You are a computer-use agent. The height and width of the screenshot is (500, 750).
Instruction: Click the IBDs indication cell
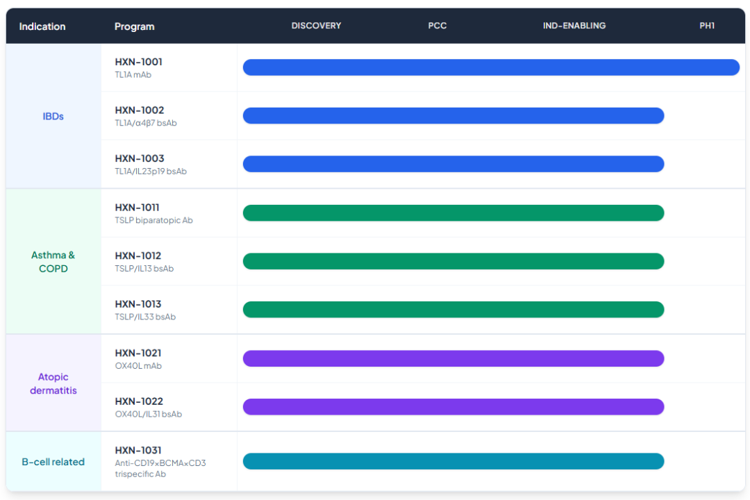coord(53,116)
